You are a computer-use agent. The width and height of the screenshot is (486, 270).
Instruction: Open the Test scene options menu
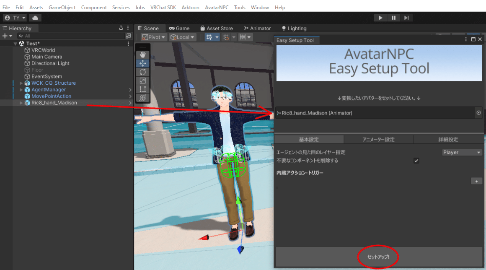click(128, 44)
